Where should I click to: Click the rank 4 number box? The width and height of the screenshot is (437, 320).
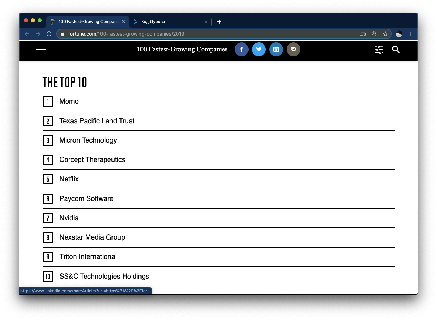tap(48, 160)
